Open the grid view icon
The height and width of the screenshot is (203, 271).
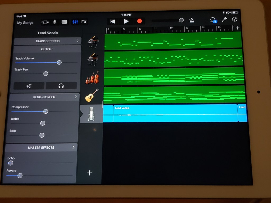[64, 22]
